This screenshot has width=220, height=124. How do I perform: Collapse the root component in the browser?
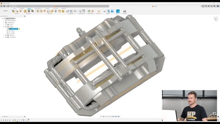(2, 18)
